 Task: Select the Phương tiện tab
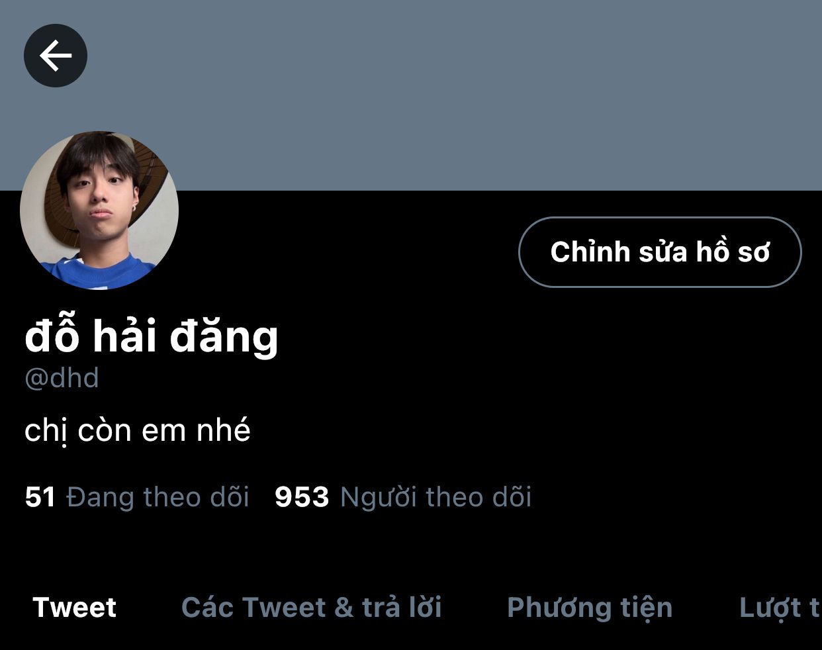590,607
